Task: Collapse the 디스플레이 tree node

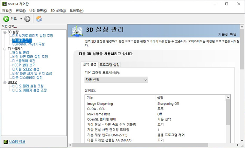Action: (5, 49)
